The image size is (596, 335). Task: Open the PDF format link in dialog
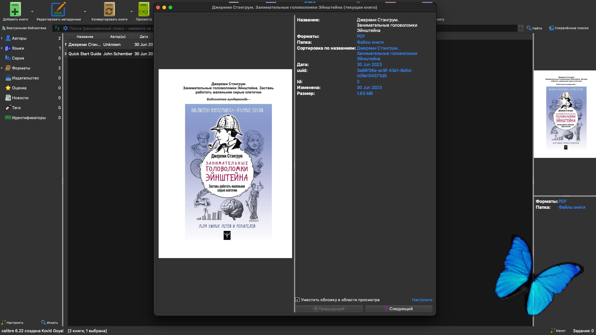click(361, 36)
